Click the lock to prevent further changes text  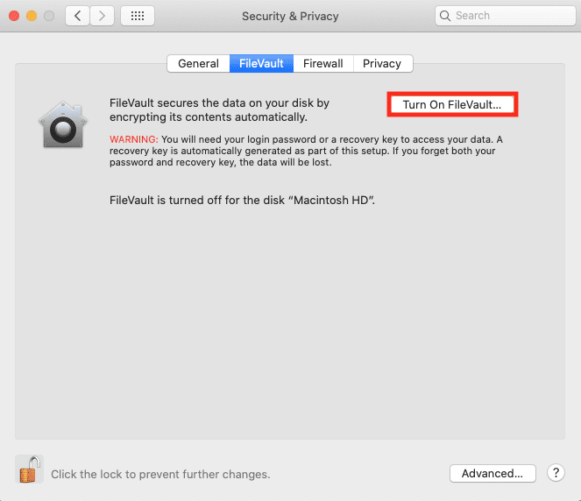coord(160,475)
